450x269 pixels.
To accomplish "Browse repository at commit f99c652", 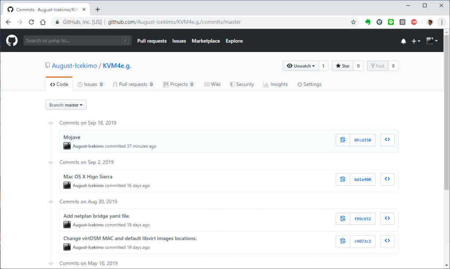I will tap(387, 218).
